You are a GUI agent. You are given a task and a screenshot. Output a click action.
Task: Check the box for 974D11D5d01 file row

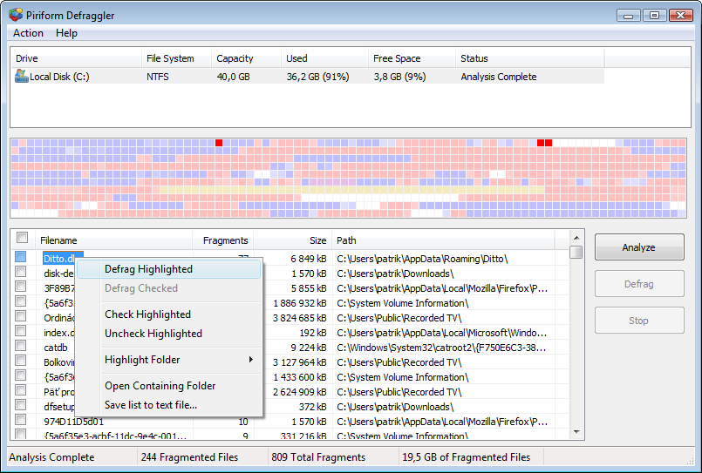[21, 419]
